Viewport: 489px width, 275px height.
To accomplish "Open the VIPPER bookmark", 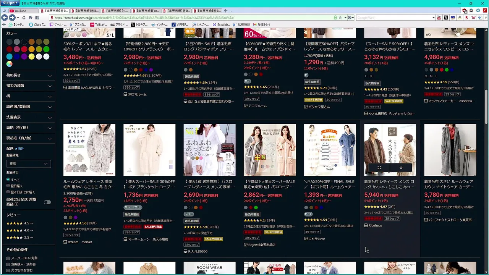I will (180, 24).
